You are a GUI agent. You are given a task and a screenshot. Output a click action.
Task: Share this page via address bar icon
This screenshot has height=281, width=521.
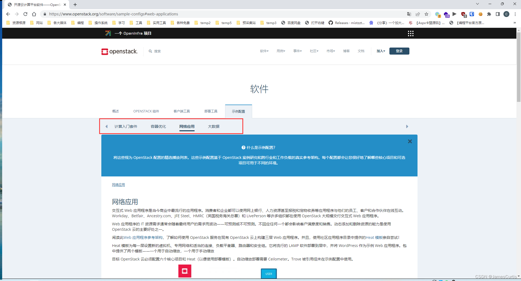pyautogui.click(x=418, y=14)
